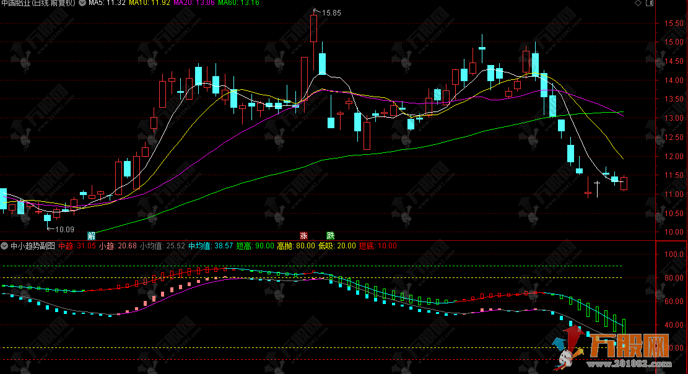Click the 12.00 price axis label
The height and width of the screenshot is (374, 688).
point(674,156)
